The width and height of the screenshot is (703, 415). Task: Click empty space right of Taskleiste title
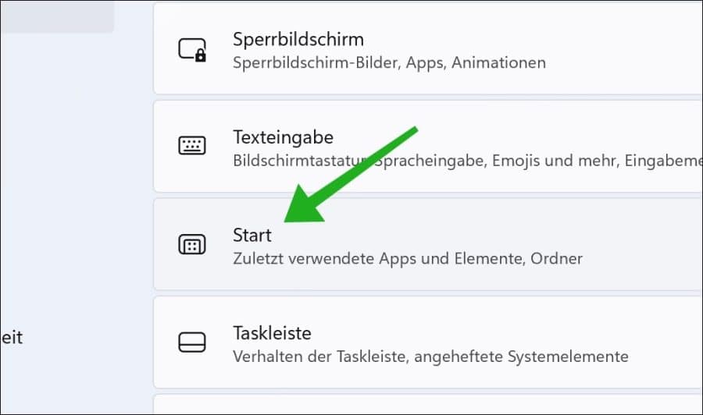[x=508, y=333]
